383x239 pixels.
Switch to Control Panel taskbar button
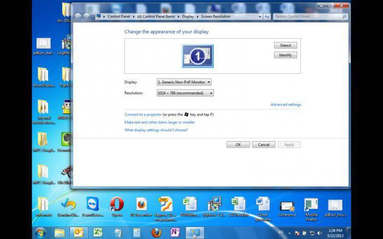click(195, 232)
